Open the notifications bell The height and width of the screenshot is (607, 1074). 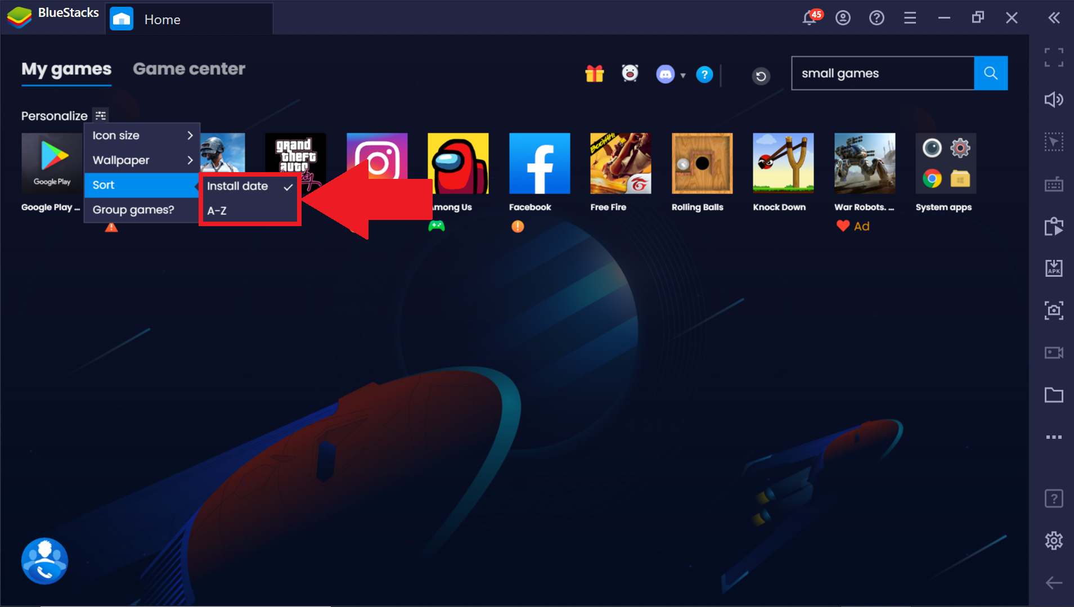click(810, 17)
